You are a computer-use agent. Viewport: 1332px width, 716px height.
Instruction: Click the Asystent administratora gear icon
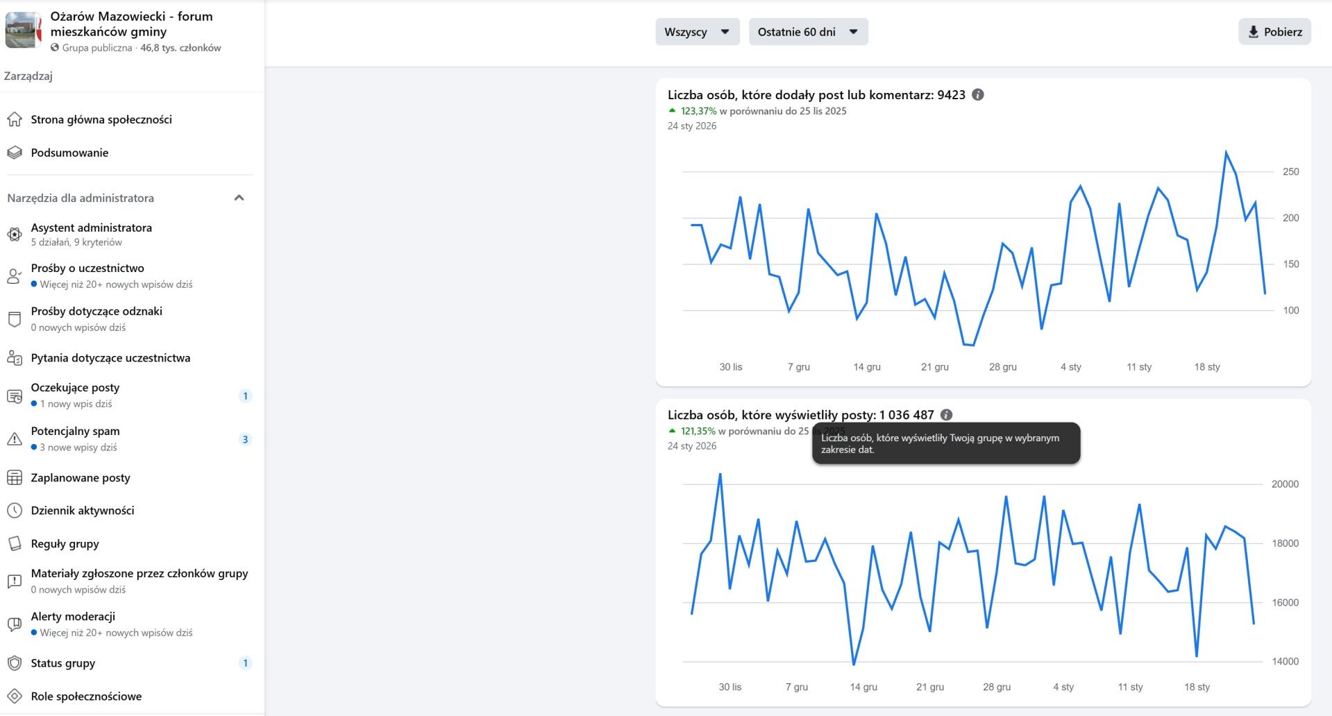point(15,235)
